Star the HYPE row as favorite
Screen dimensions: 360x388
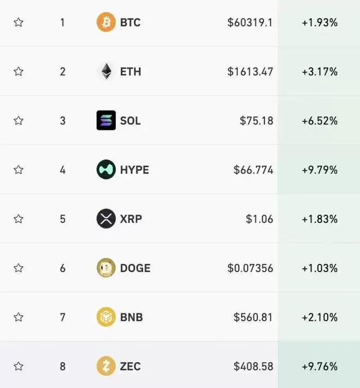(19, 170)
